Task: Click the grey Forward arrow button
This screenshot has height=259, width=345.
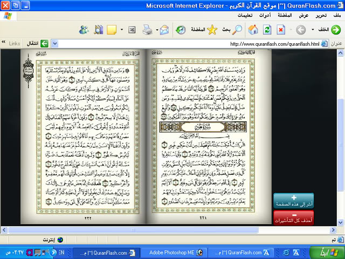Action: 301,30
